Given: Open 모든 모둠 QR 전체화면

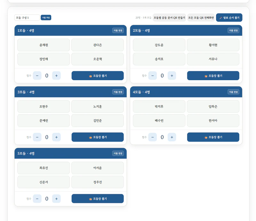Looking at the screenshot, I should click(x=201, y=18).
